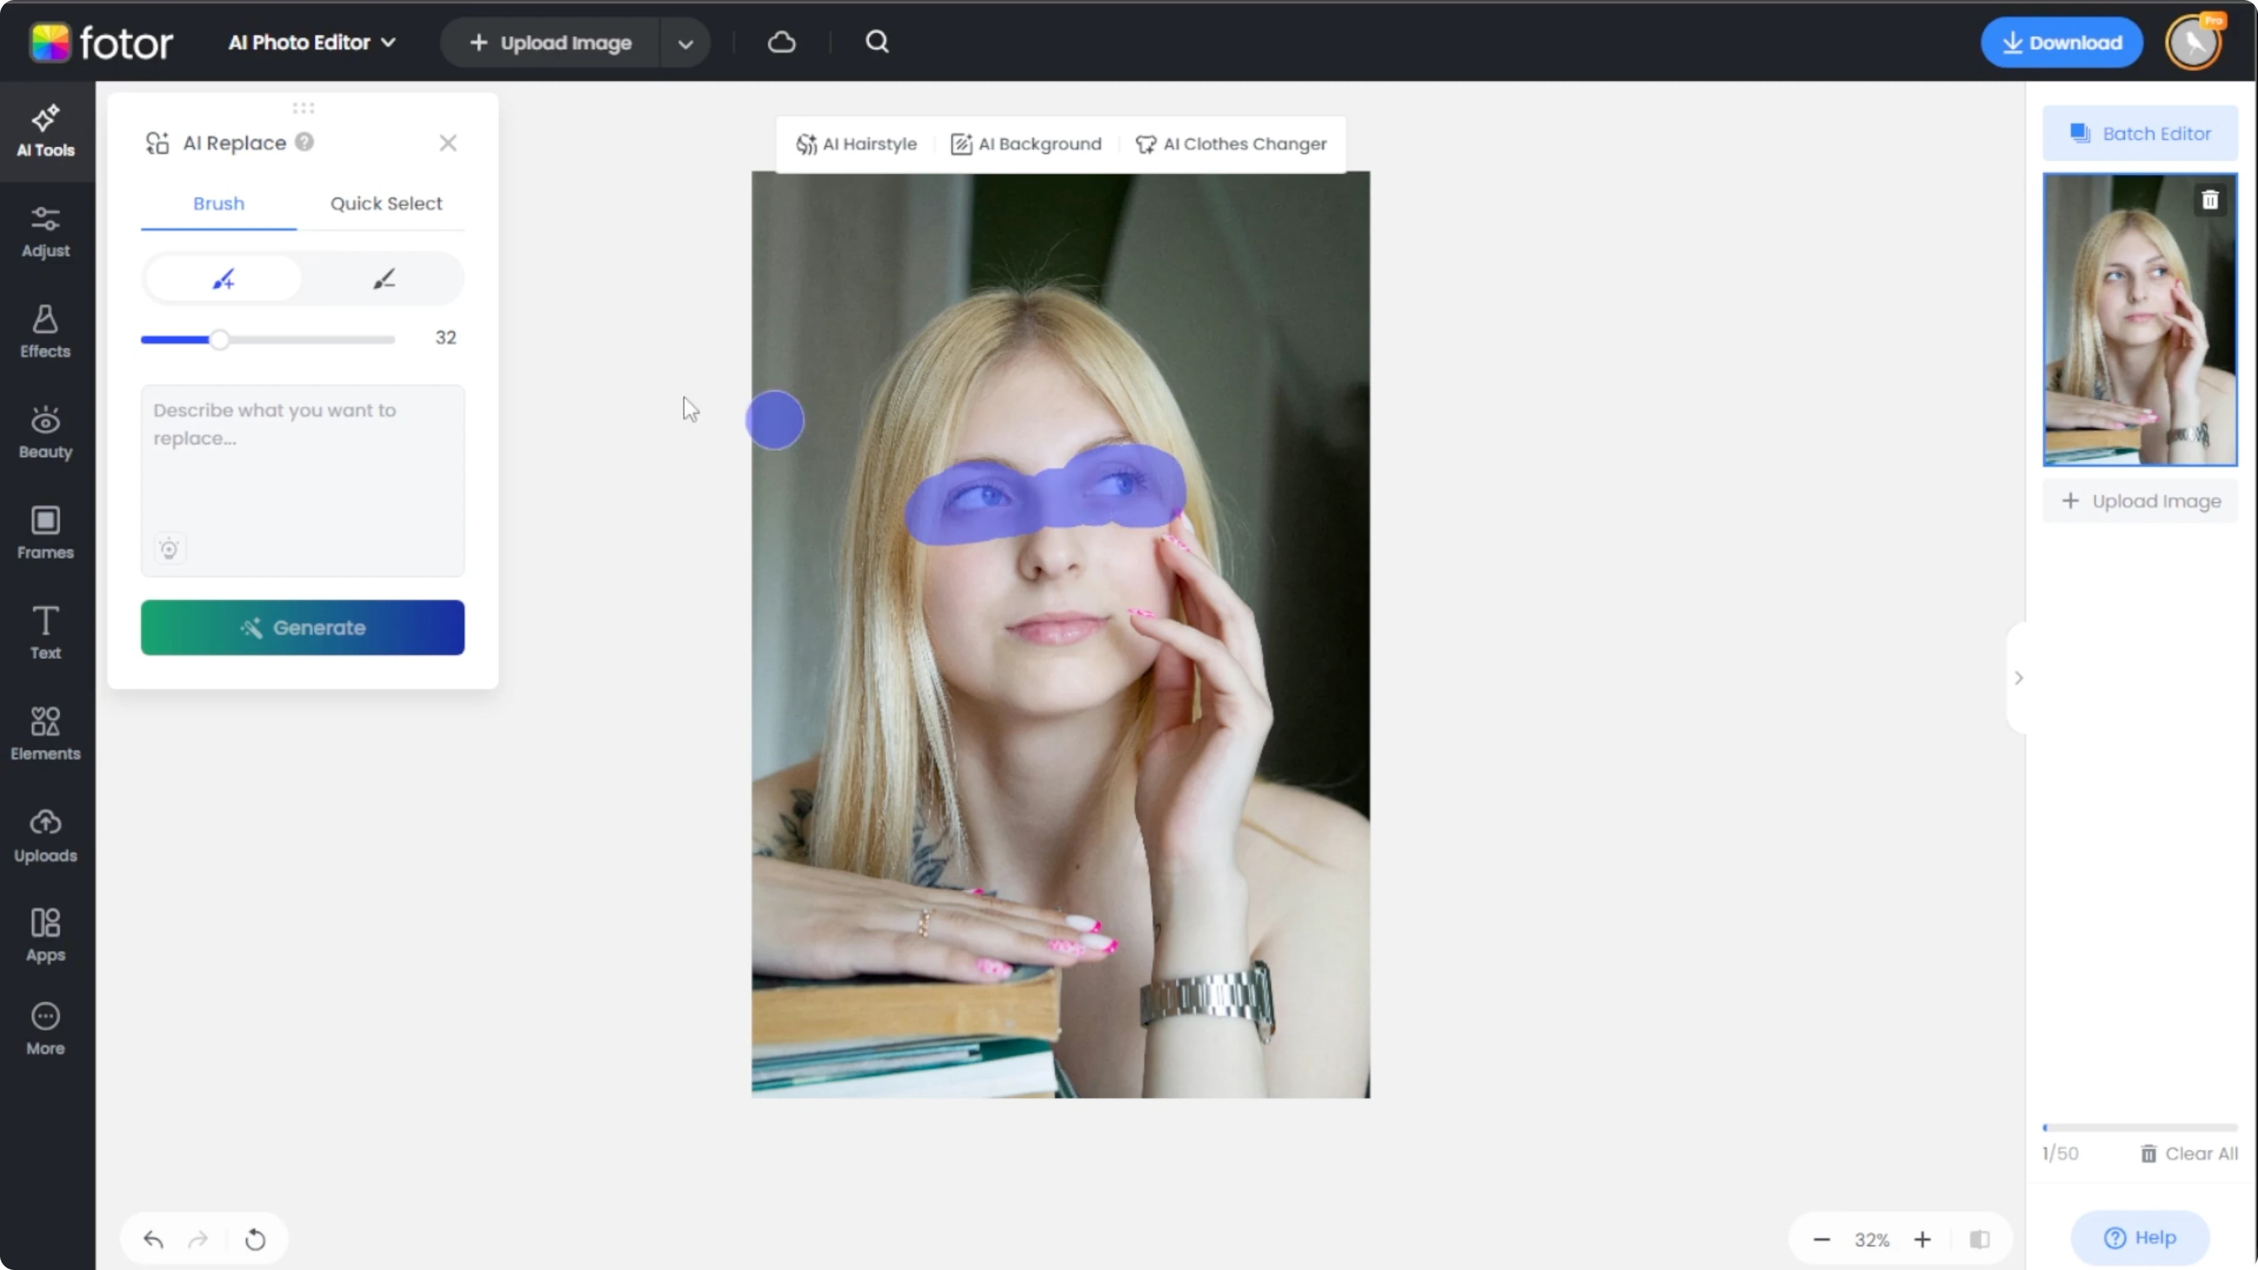Expand the Upload Image arrow dropdown
Viewport: 2258px width, 1270px height.
coord(685,43)
